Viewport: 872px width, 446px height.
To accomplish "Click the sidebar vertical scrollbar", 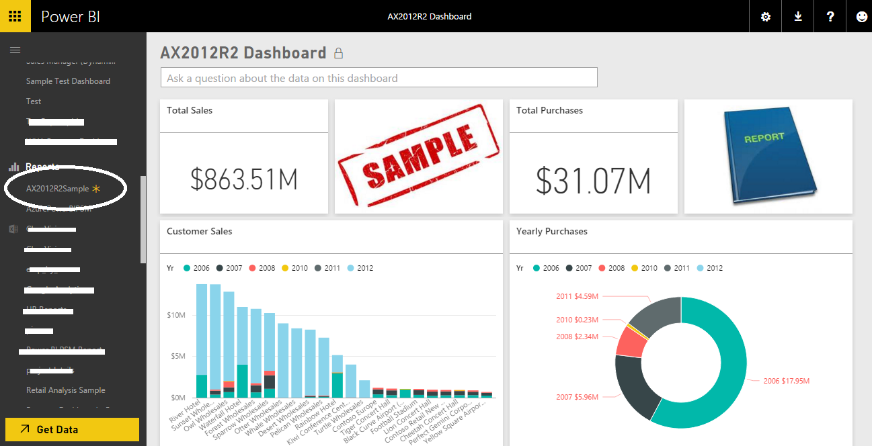I will point(143,220).
